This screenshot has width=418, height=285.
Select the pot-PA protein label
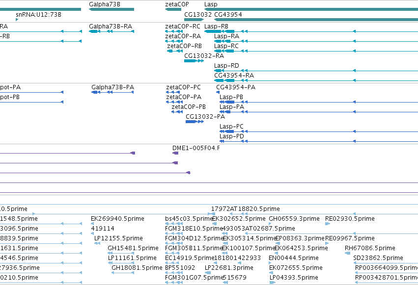[10, 87]
